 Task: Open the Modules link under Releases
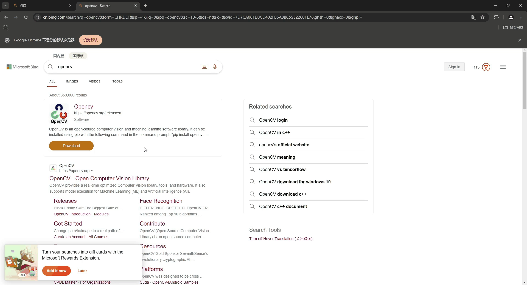click(101, 214)
